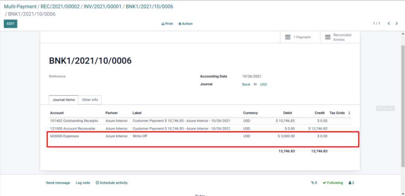Screen dimensions: 405x196
Task: Open followers list icon
Action: click(x=351, y=183)
